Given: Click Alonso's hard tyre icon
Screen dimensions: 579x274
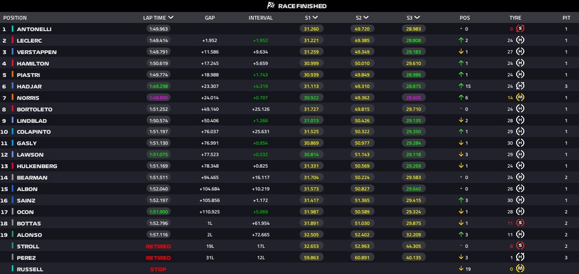Looking at the screenshot, I should tap(520, 235).
